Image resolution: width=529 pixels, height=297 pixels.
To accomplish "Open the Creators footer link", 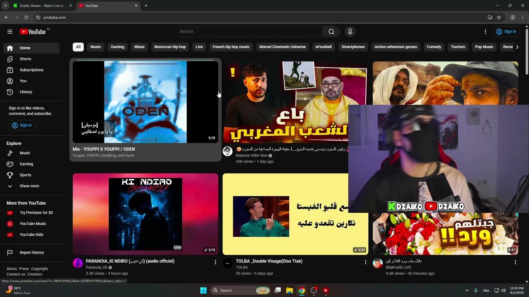I will click(x=35, y=274).
